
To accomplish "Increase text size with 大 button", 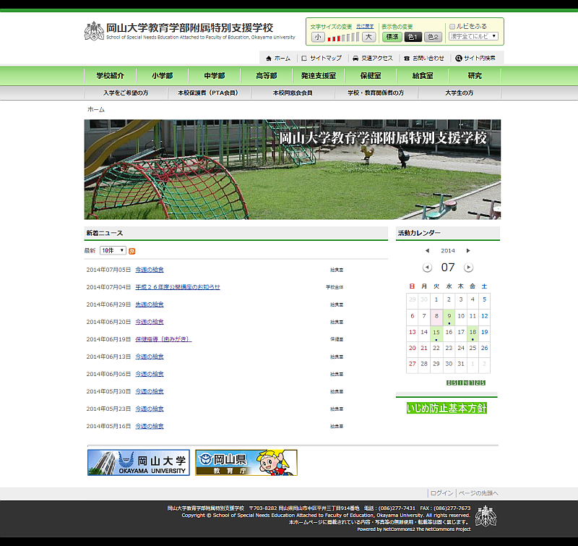I will pyautogui.click(x=368, y=37).
